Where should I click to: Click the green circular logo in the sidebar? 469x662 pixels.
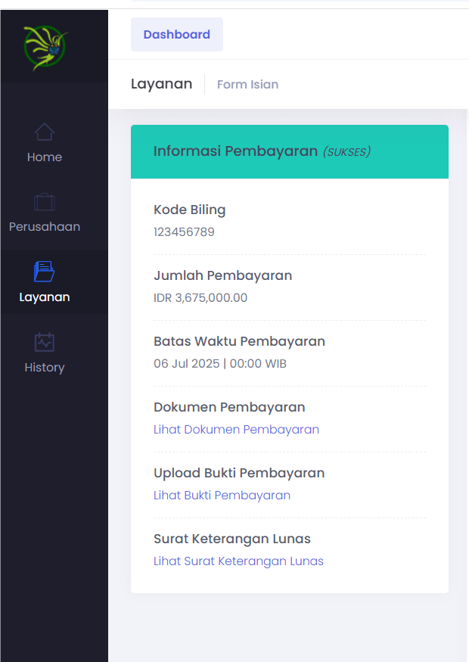click(x=45, y=47)
